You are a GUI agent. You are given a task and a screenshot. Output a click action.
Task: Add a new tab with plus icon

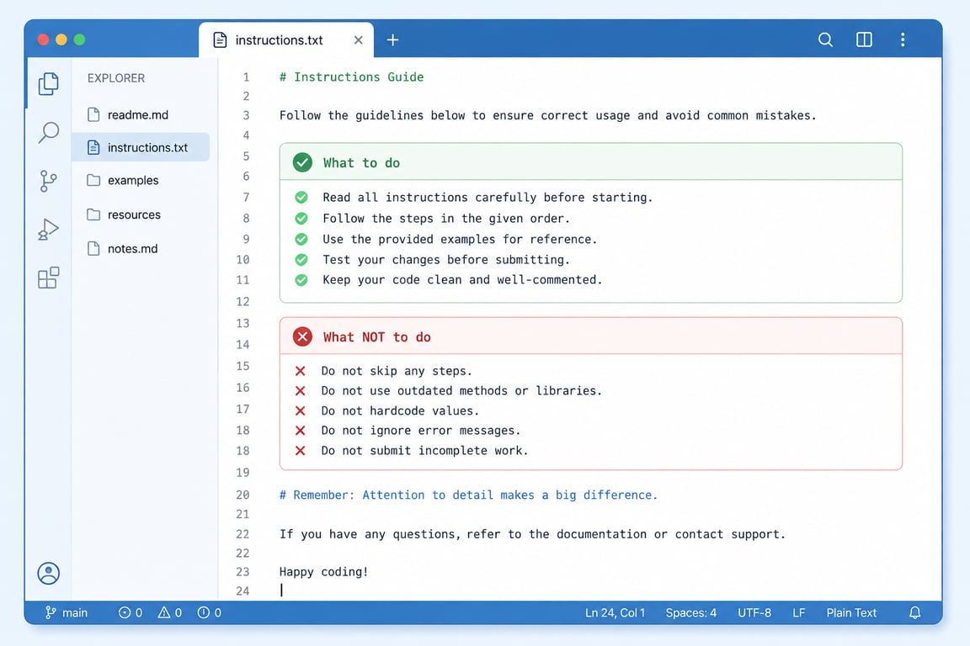coord(393,40)
